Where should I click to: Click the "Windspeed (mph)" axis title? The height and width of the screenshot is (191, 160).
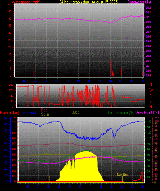(26, 2)
